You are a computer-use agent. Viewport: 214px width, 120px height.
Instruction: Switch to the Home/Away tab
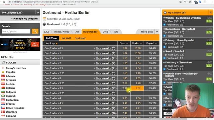click(62, 32)
